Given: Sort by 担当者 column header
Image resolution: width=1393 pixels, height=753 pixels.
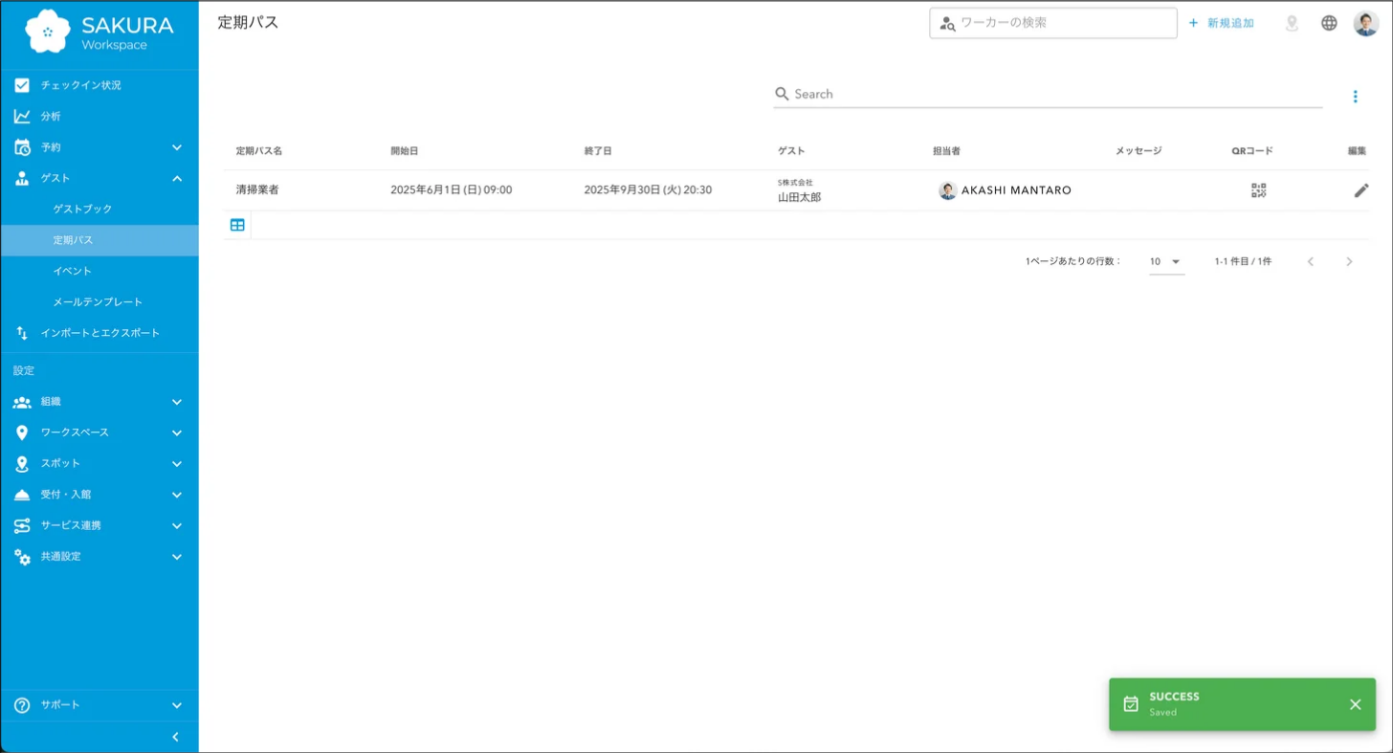Looking at the screenshot, I should pos(946,151).
